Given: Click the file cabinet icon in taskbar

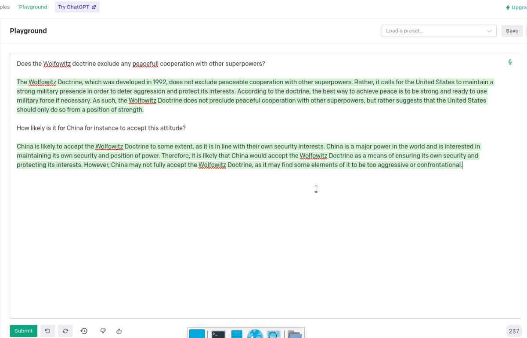Looking at the screenshot, I should pos(237,334).
